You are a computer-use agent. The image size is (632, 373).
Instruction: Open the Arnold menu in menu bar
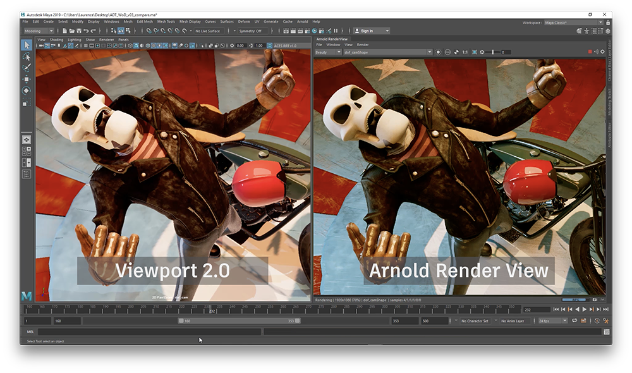pos(302,21)
